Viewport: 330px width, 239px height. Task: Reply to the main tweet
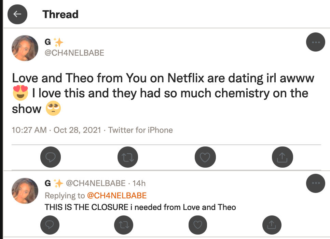pyautogui.click(x=51, y=157)
